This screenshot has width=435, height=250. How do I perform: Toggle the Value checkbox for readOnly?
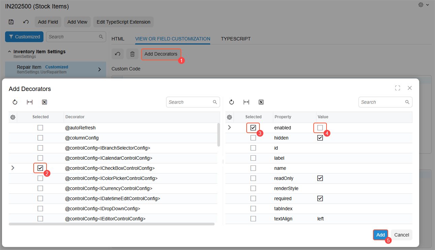coord(320,178)
